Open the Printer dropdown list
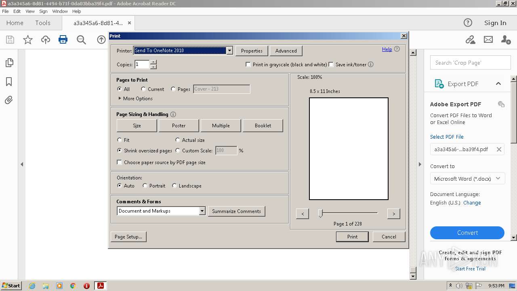 click(x=229, y=51)
